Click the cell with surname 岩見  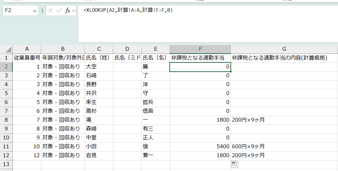[x=99, y=155]
